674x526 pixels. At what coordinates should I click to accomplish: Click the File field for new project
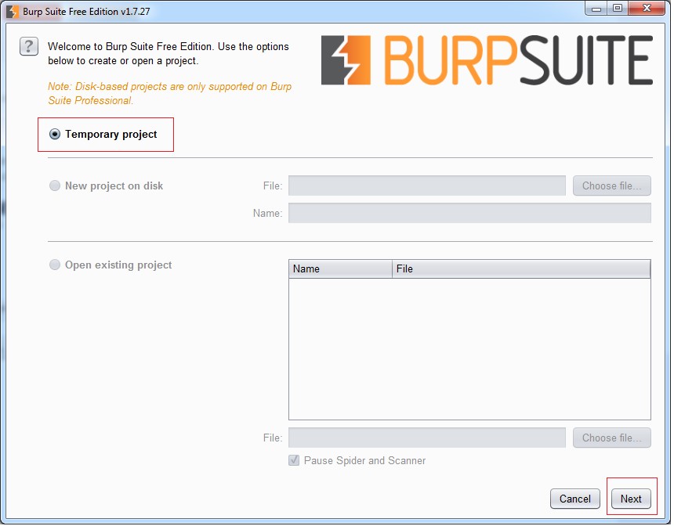[x=426, y=186]
